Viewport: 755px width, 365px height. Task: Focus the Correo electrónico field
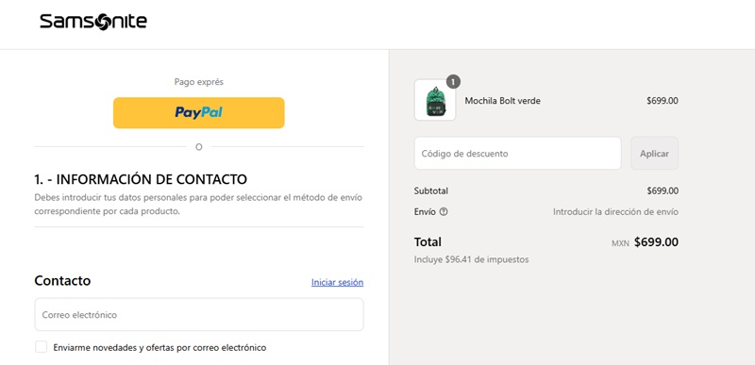click(199, 314)
